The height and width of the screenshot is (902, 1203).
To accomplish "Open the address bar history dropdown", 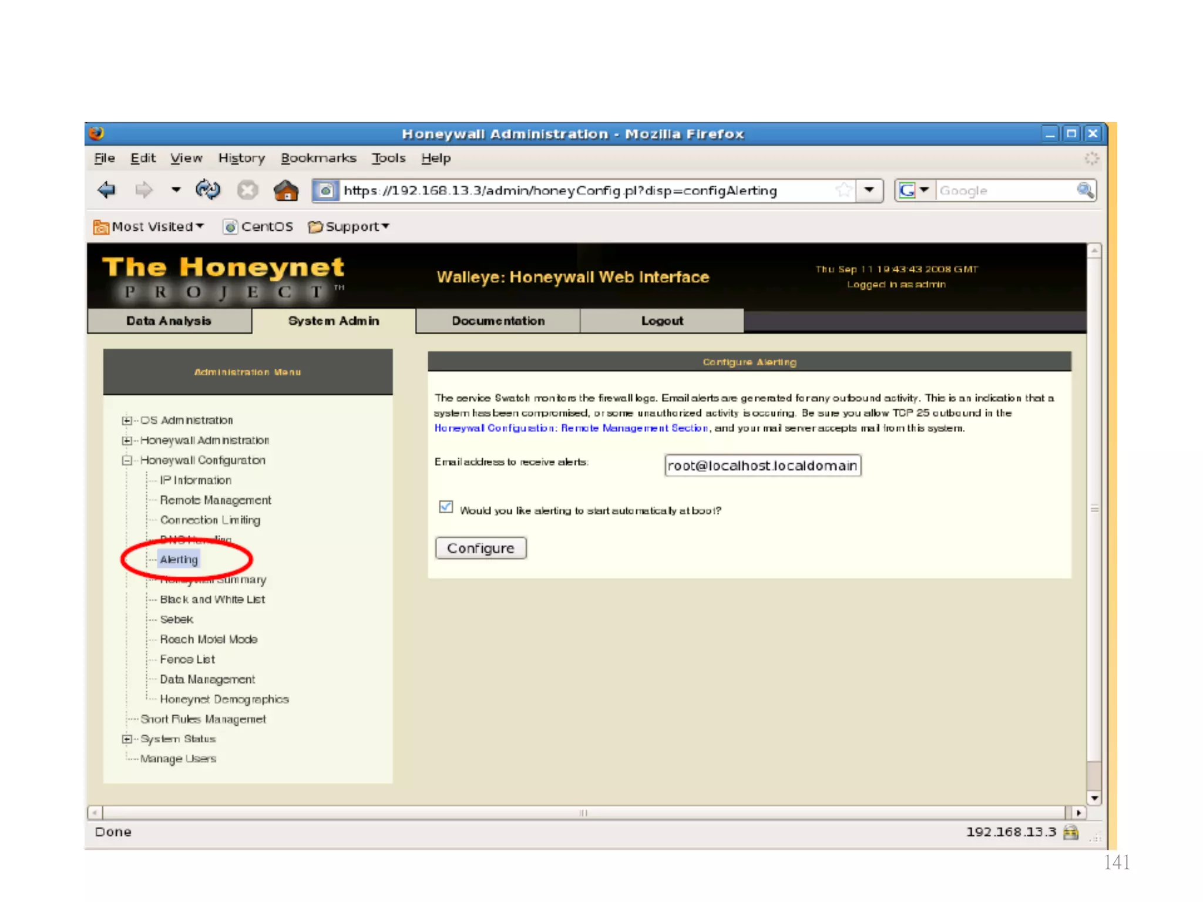I will click(869, 190).
